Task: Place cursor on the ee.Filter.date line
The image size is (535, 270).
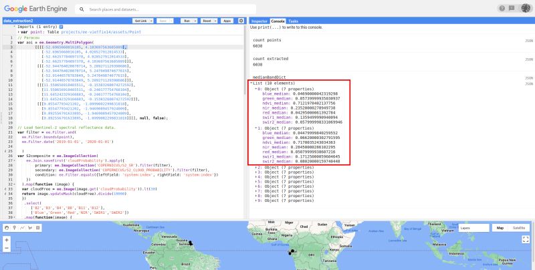Action: click(68, 142)
